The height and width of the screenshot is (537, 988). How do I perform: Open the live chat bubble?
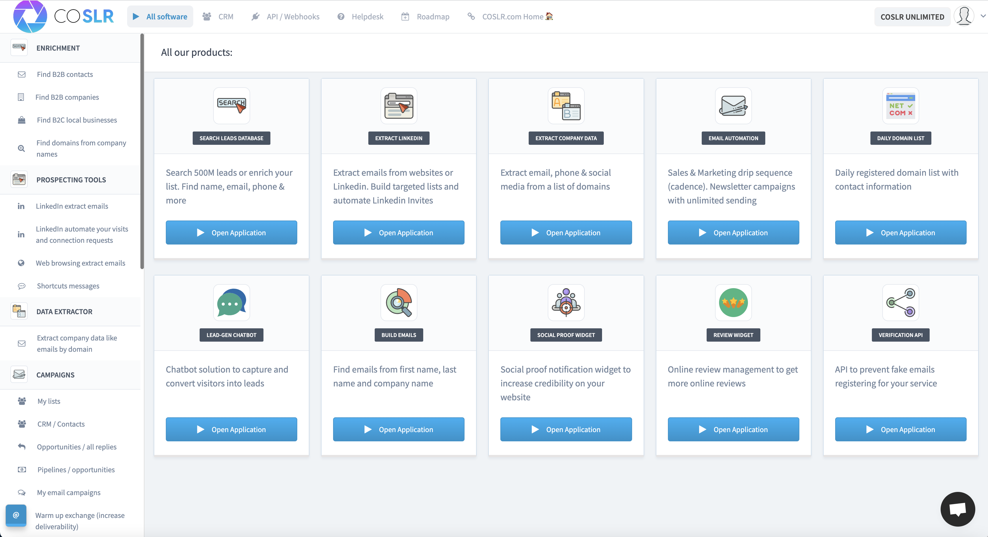click(x=957, y=509)
